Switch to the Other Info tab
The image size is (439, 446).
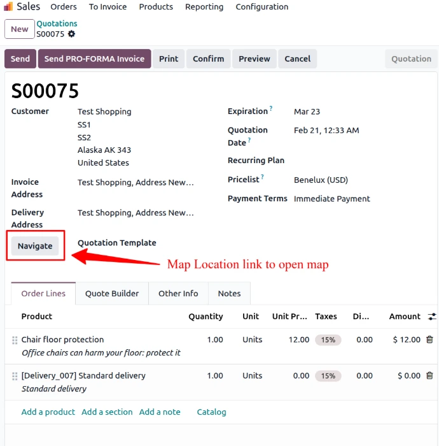[178, 294]
